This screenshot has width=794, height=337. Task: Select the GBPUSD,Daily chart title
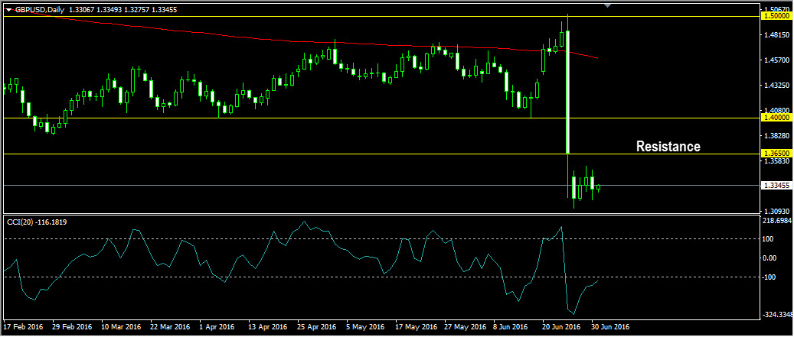(x=38, y=9)
